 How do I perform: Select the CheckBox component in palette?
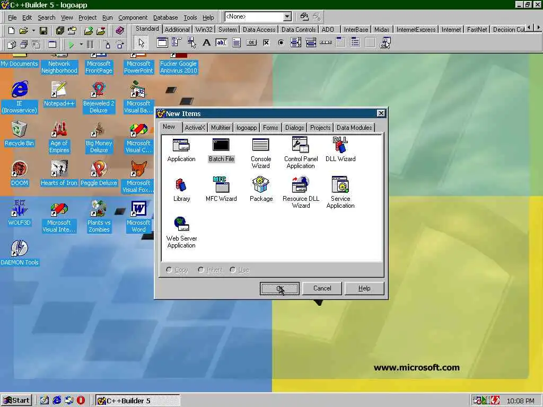(x=266, y=42)
